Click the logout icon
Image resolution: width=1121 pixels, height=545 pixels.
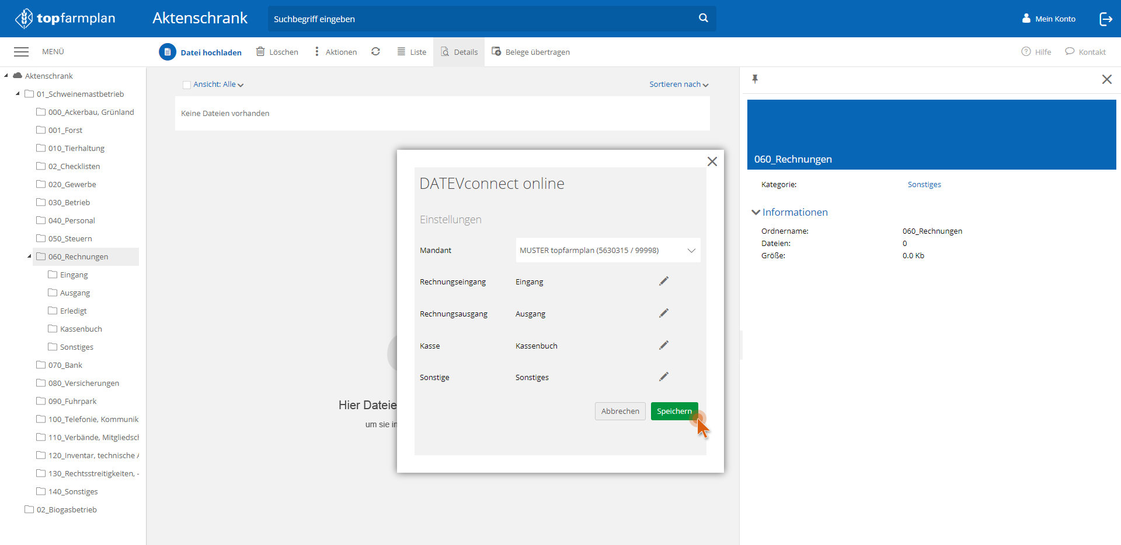click(1106, 19)
